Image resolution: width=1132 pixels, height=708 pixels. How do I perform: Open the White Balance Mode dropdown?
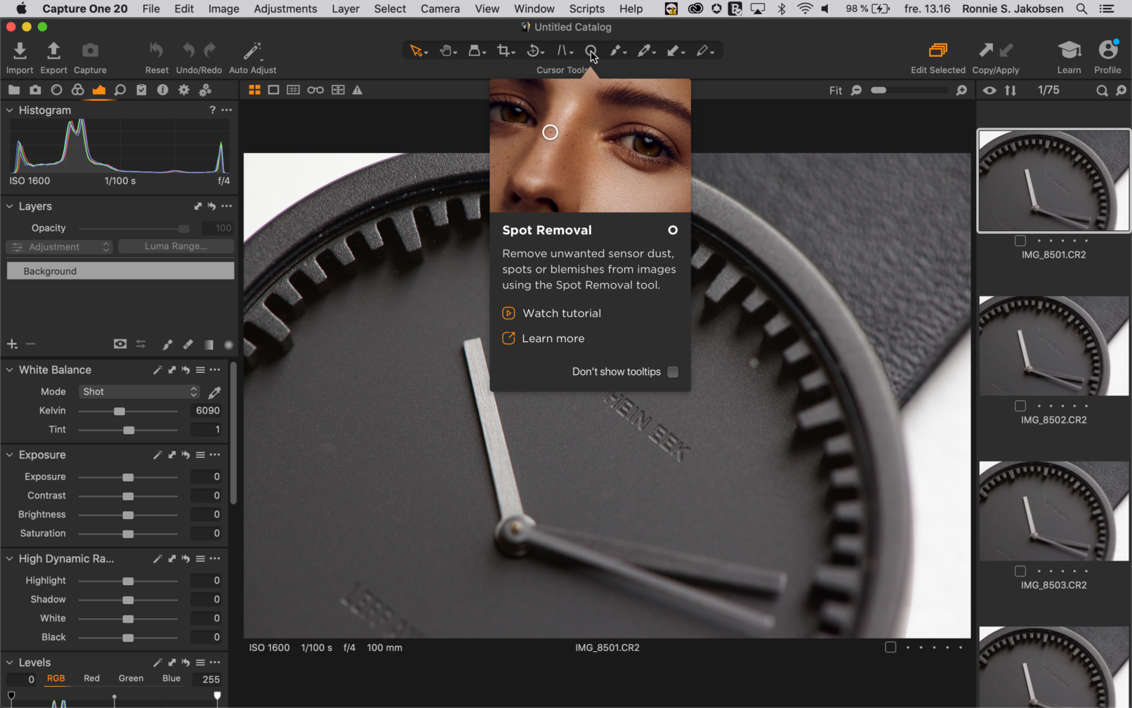[x=139, y=391]
